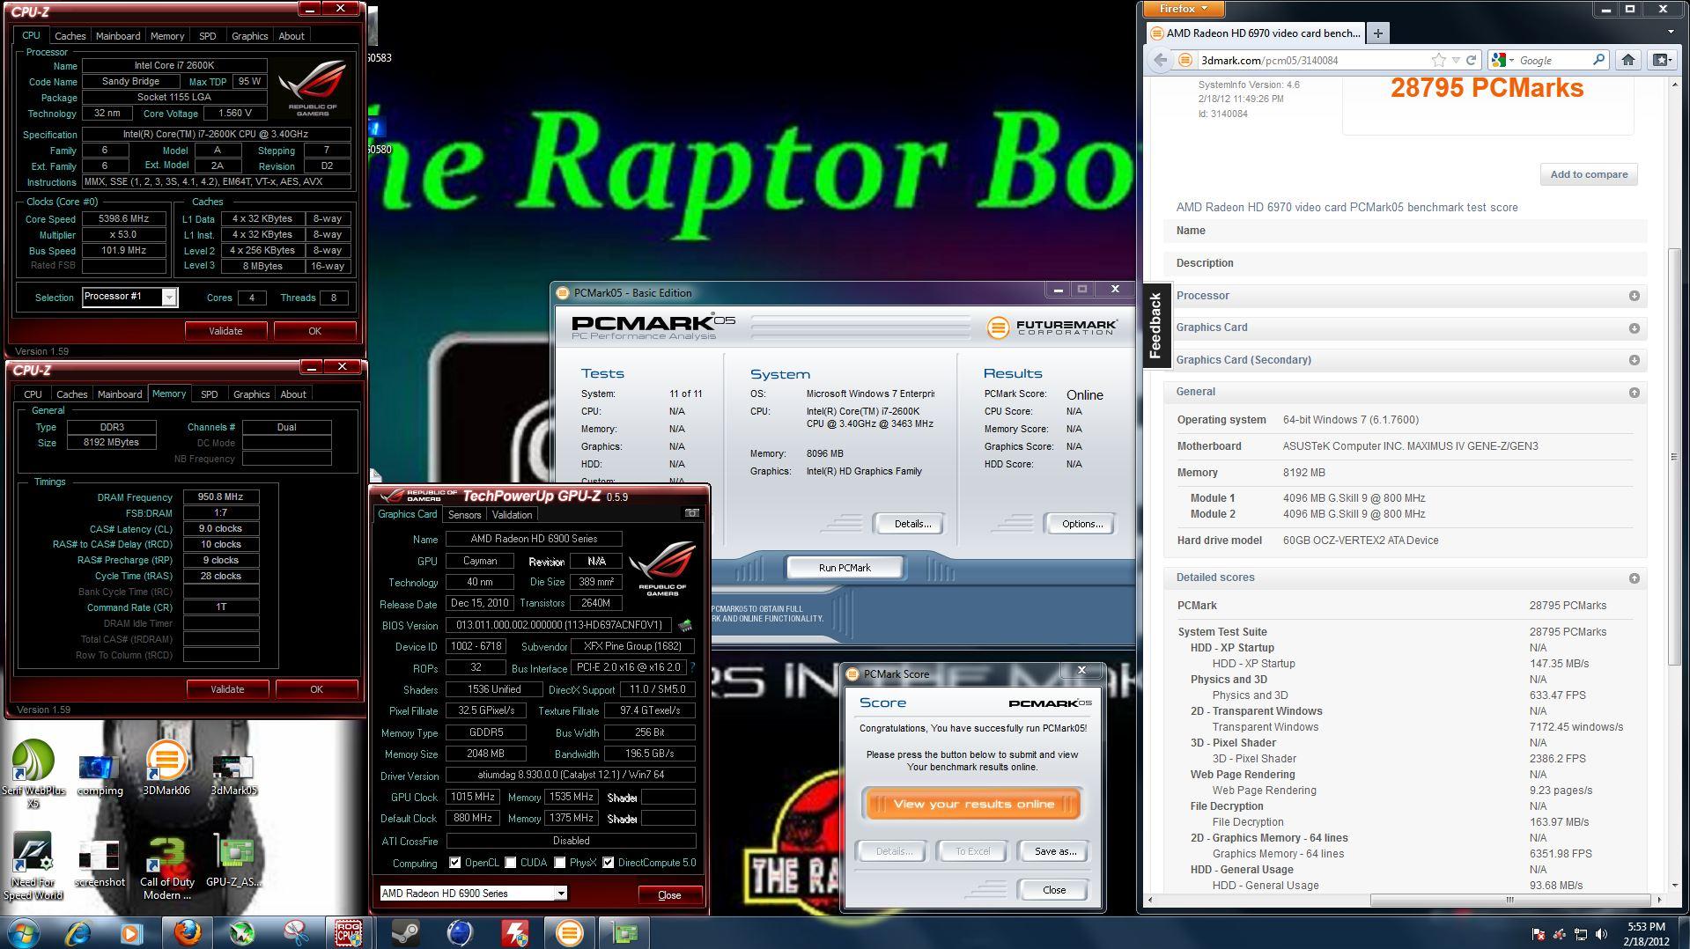
Task: Open the Graphics tab in bottom CPU-Z window
Action: tap(251, 394)
